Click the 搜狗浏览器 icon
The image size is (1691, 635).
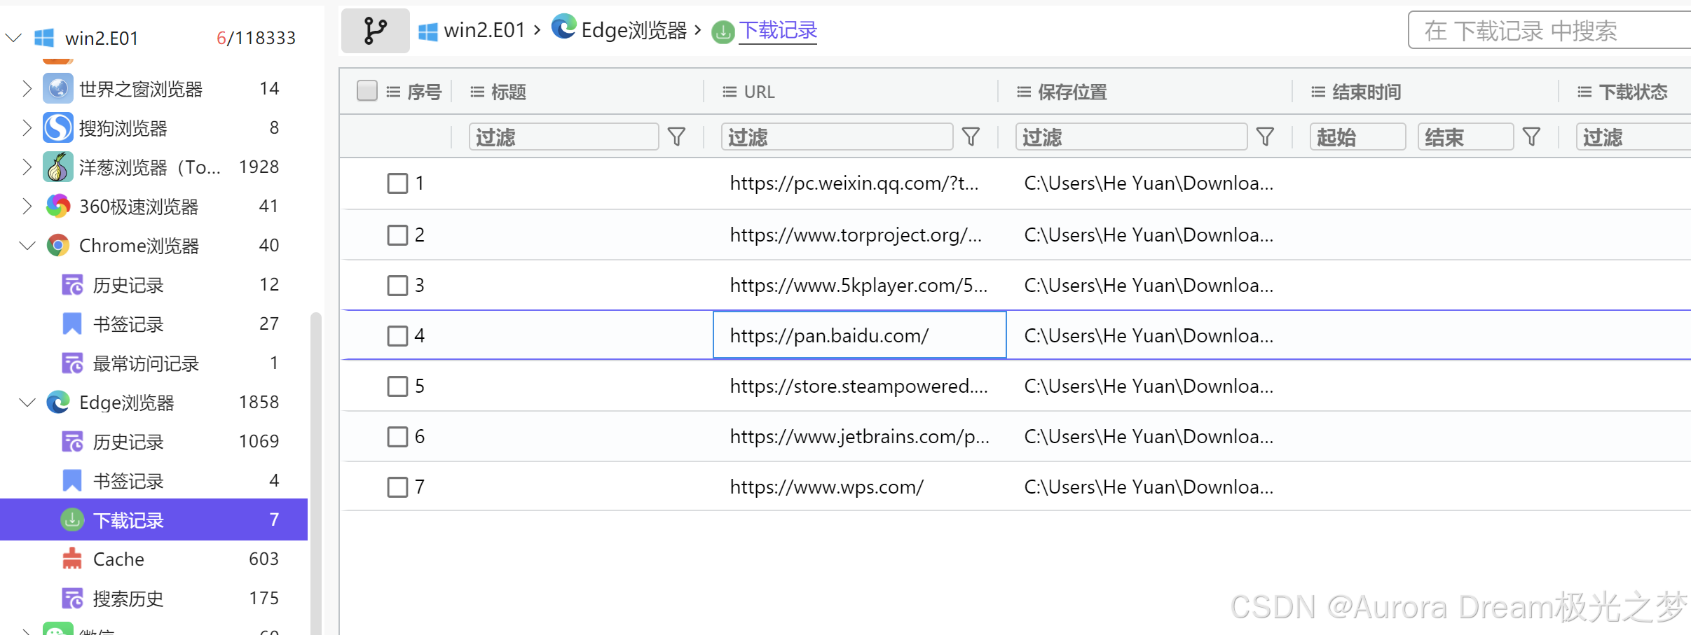tap(58, 127)
